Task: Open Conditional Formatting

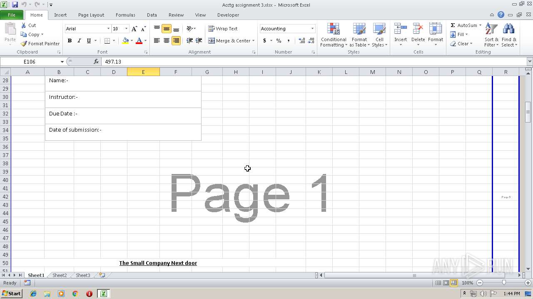Action: click(334, 35)
